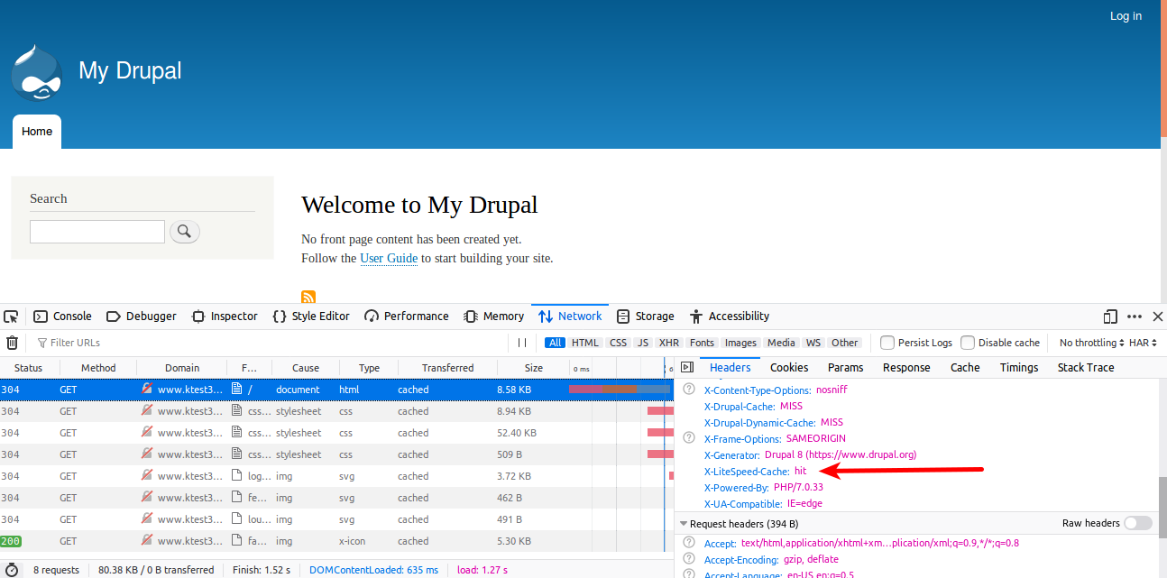Collapse the network details pane icon

tap(687, 367)
